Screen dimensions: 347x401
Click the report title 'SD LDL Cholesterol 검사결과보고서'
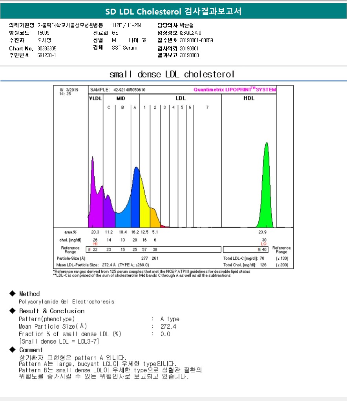(x=173, y=11)
